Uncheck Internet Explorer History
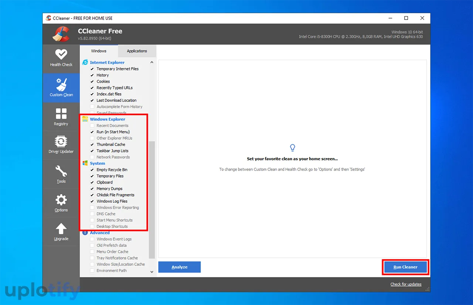This screenshot has width=473, height=305. tap(92, 75)
